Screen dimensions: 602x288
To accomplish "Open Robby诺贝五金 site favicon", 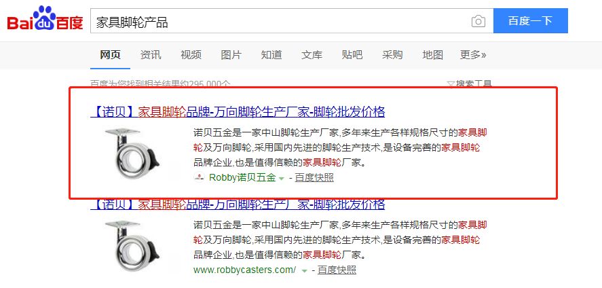I will pos(200,178).
